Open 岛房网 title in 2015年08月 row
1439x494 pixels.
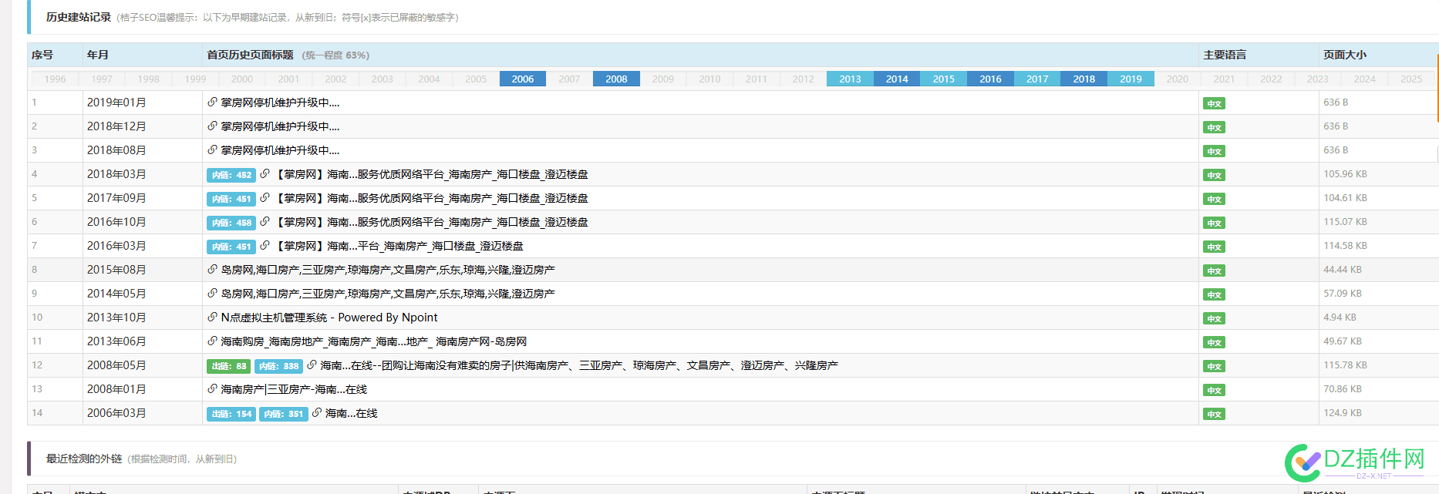tap(388, 270)
